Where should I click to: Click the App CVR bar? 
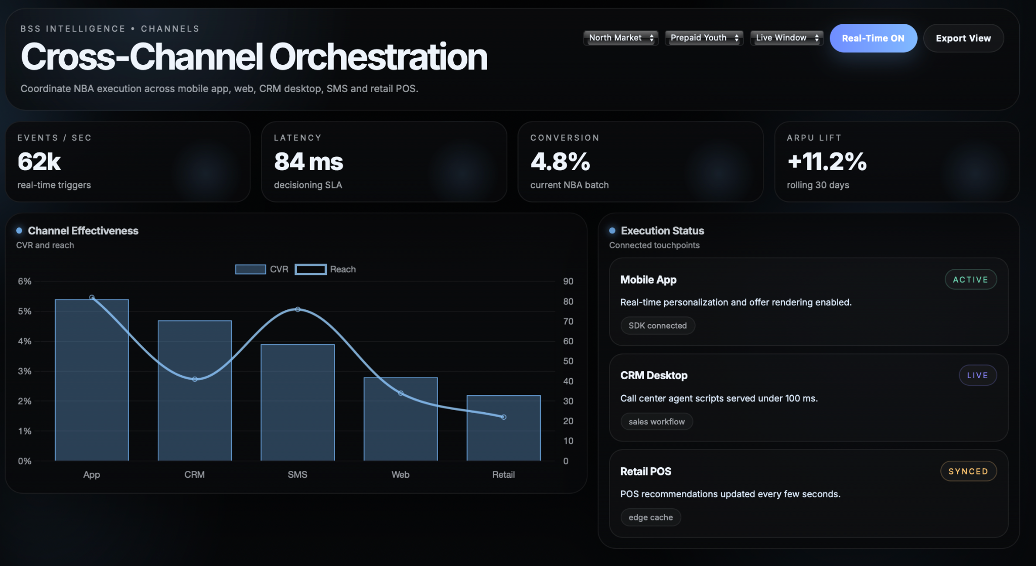click(92, 380)
